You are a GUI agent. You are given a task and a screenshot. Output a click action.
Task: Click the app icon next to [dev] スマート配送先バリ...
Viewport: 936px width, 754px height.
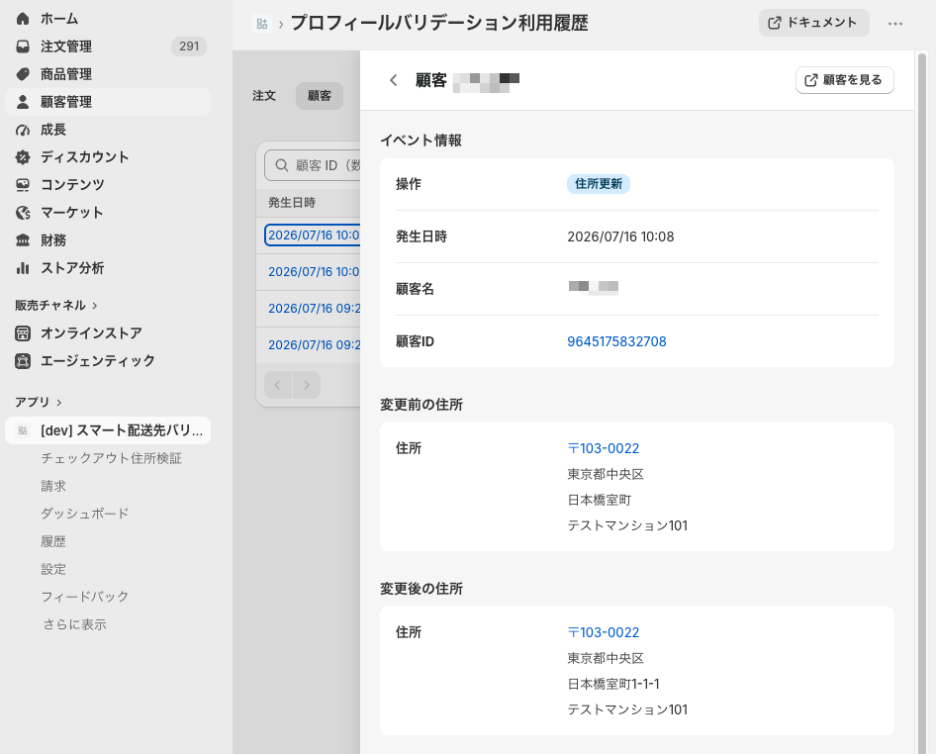pyautogui.click(x=23, y=430)
